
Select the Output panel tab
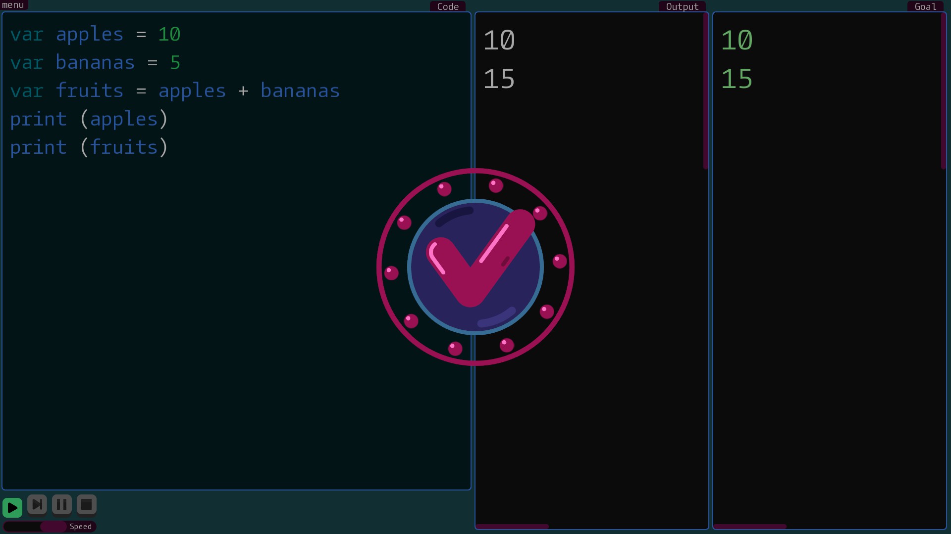682,6
